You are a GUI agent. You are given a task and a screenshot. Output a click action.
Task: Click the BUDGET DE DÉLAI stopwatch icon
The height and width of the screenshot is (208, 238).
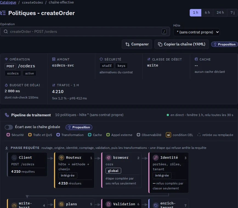tap(6, 85)
